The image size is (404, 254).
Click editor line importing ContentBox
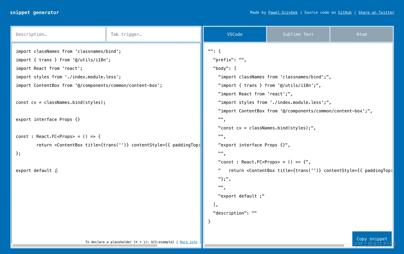[89, 85]
